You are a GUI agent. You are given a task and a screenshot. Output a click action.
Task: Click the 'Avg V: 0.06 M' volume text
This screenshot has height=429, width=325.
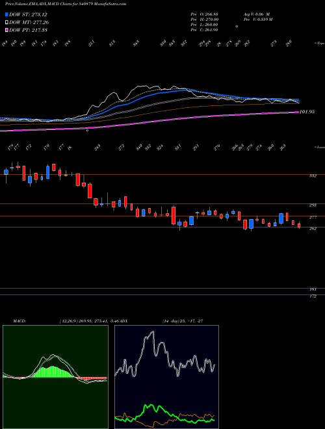pos(257,14)
